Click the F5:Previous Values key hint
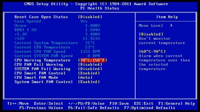Image resolution: width=200 pixels, height=112 pixels. 41,108
